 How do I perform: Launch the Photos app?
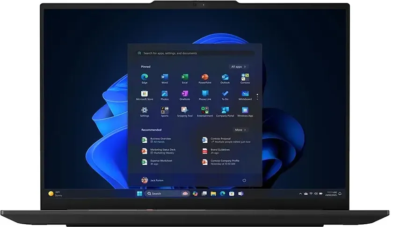165,95
